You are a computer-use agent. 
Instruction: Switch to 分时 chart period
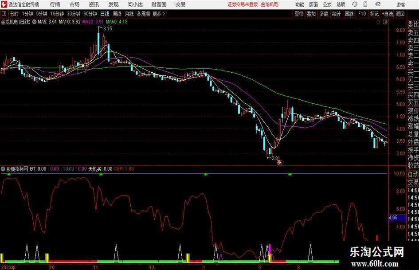(x=15, y=14)
